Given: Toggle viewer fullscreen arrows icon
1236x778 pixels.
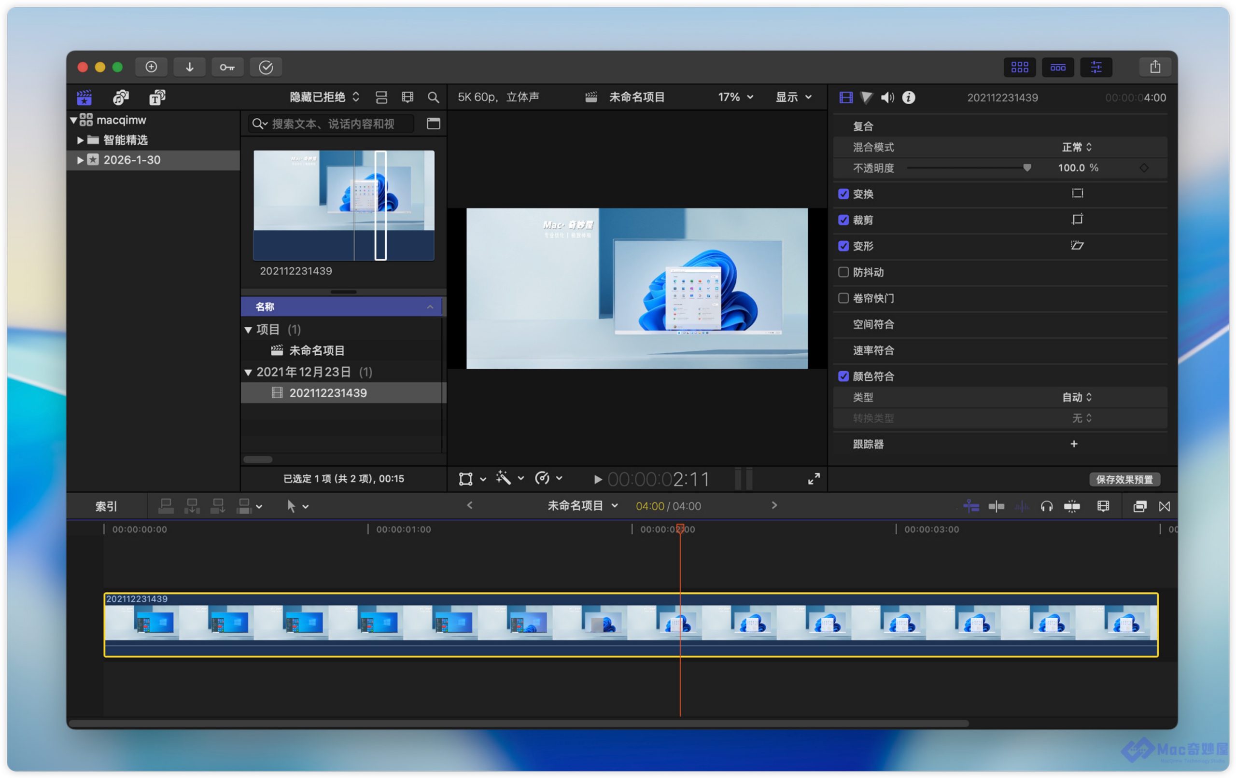Looking at the screenshot, I should (x=814, y=479).
